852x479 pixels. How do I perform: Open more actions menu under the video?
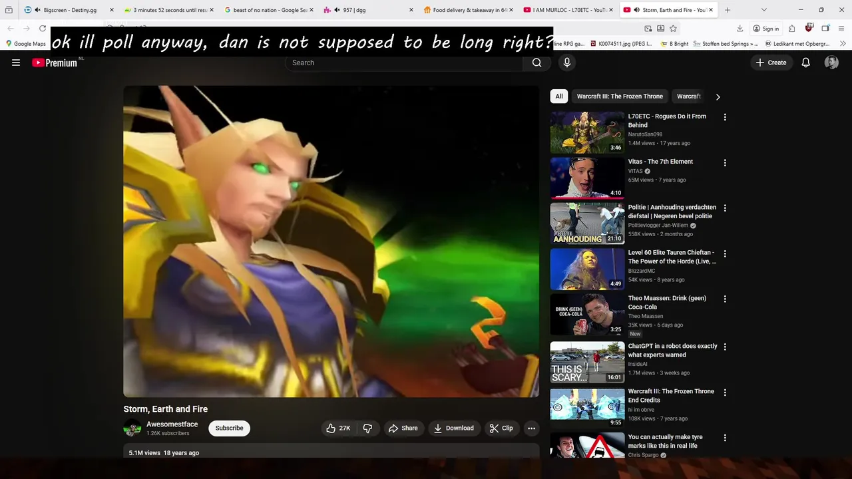click(531, 428)
